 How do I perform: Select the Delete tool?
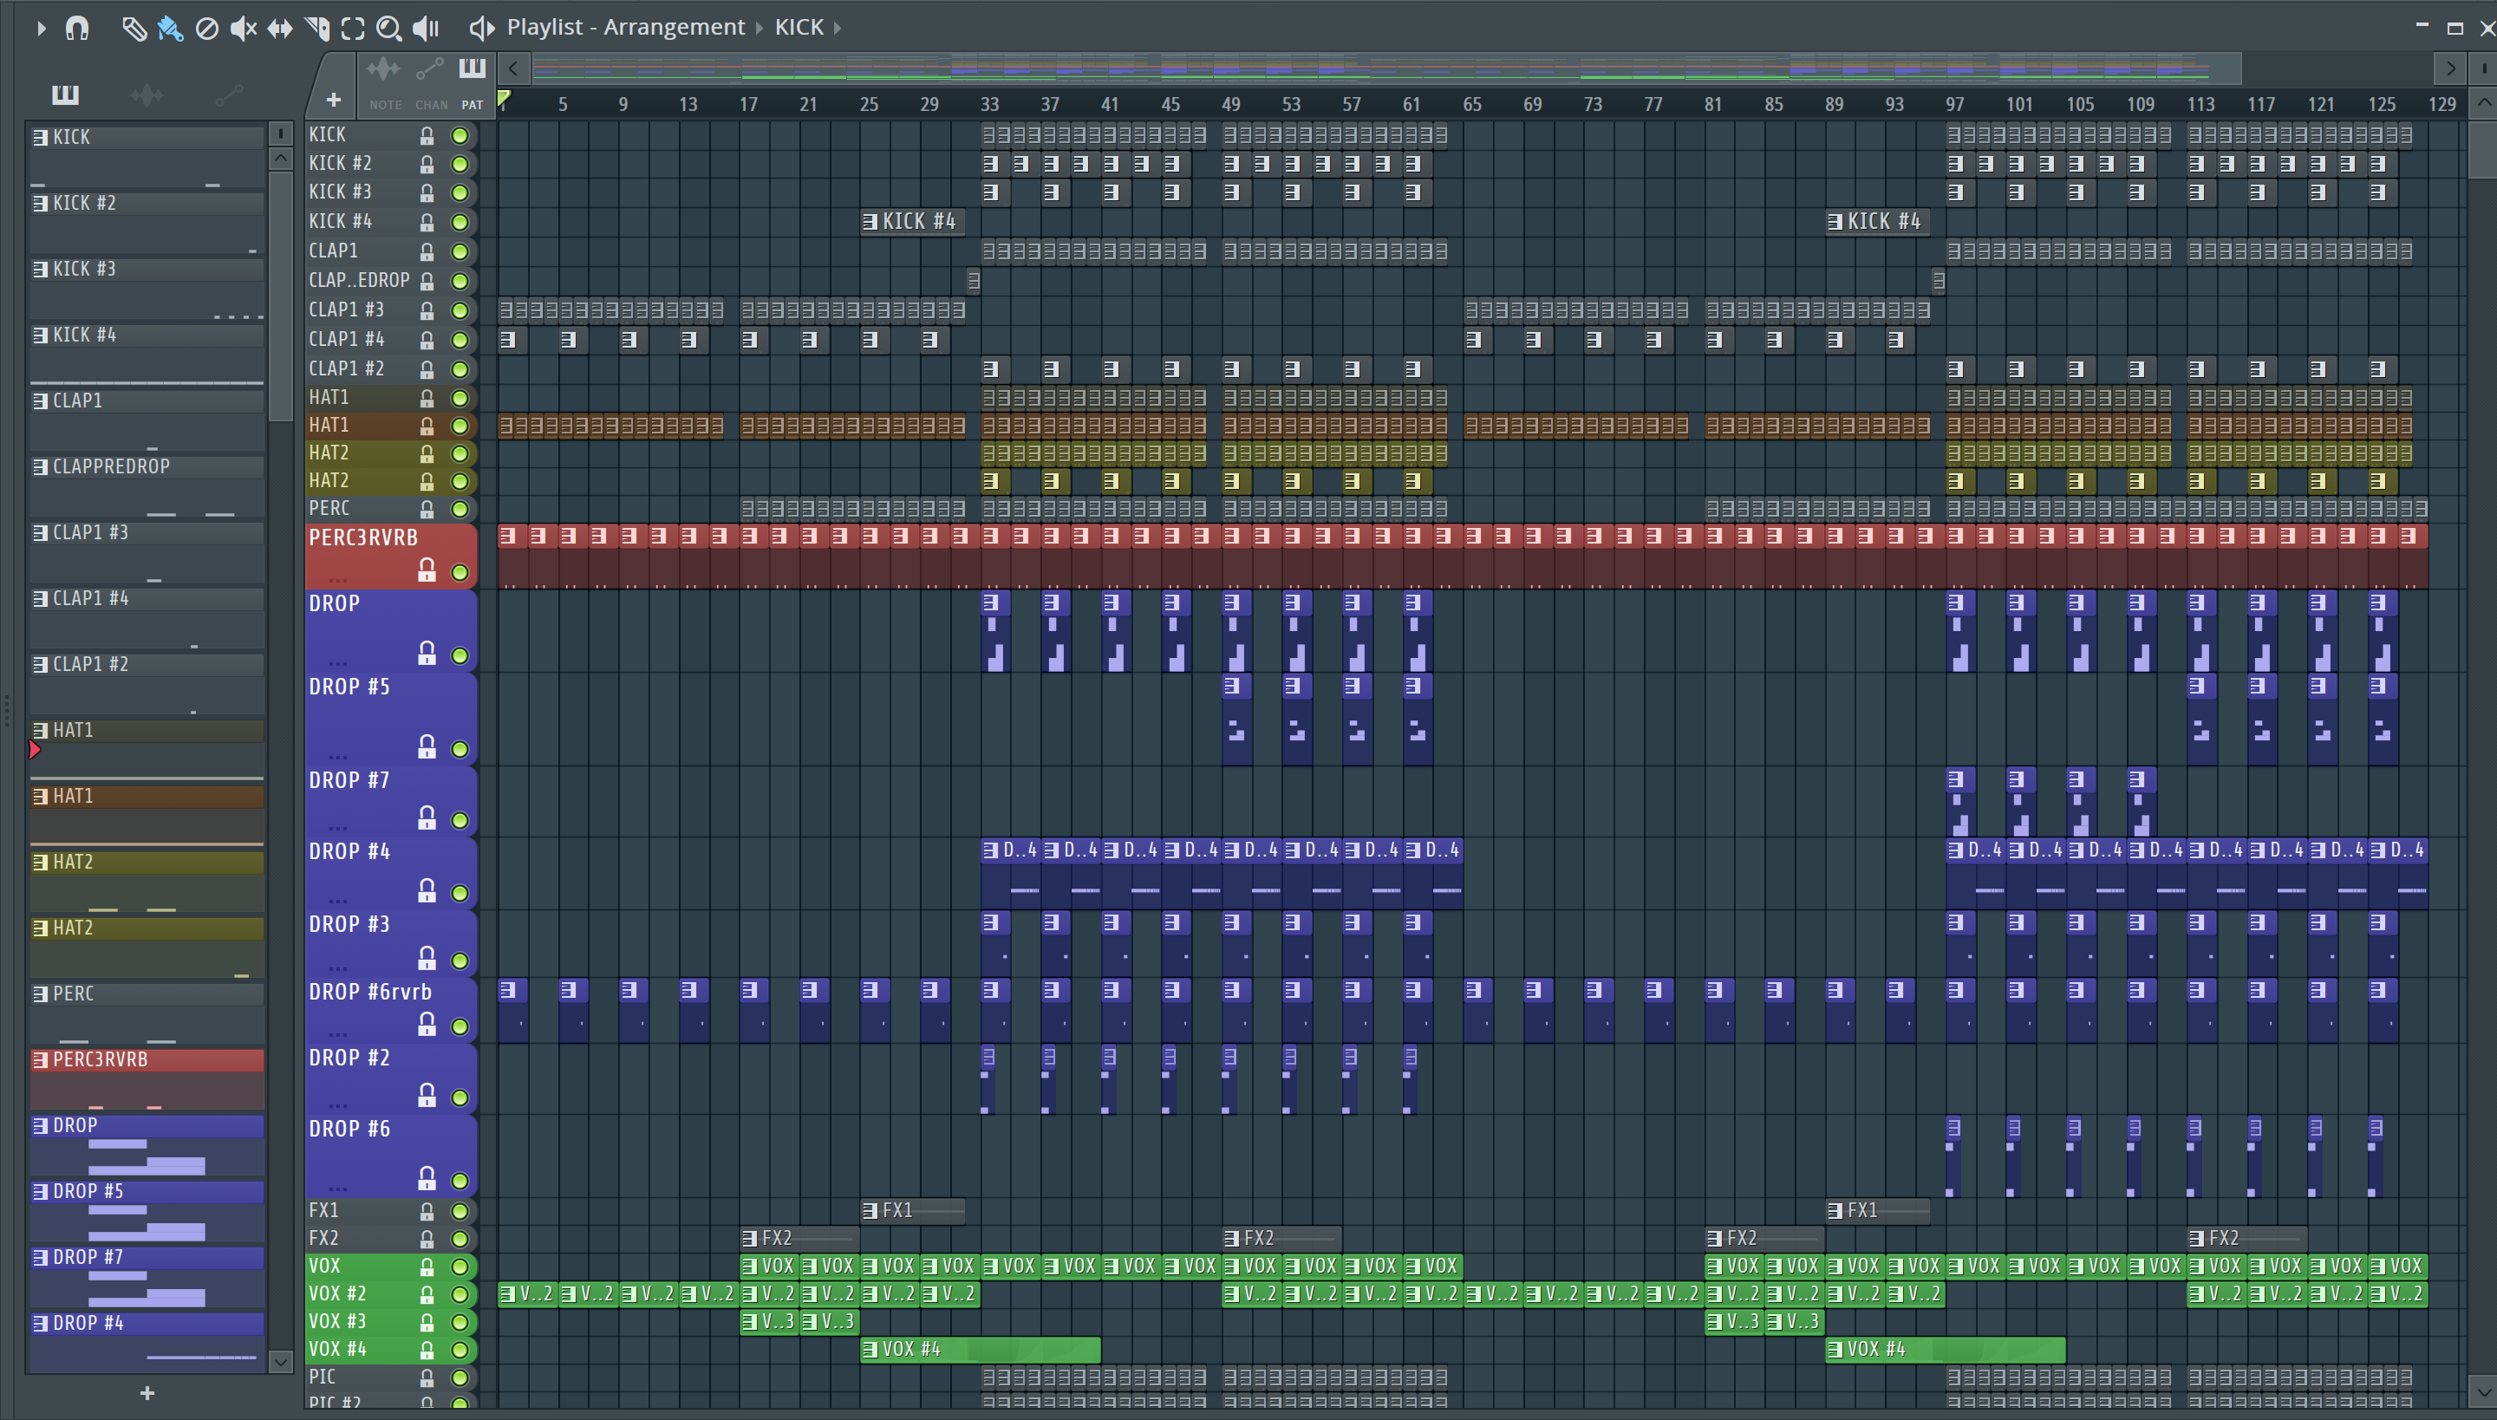coord(206,29)
